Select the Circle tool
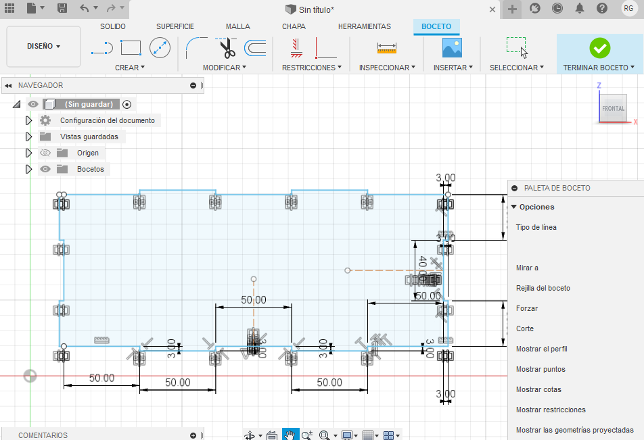 (160, 47)
